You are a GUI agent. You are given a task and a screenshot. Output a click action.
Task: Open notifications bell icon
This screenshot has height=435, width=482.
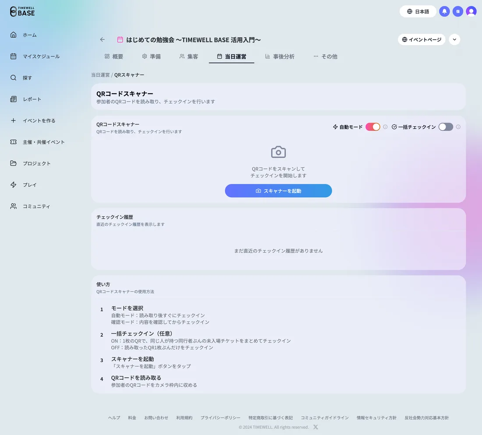pos(444,11)
